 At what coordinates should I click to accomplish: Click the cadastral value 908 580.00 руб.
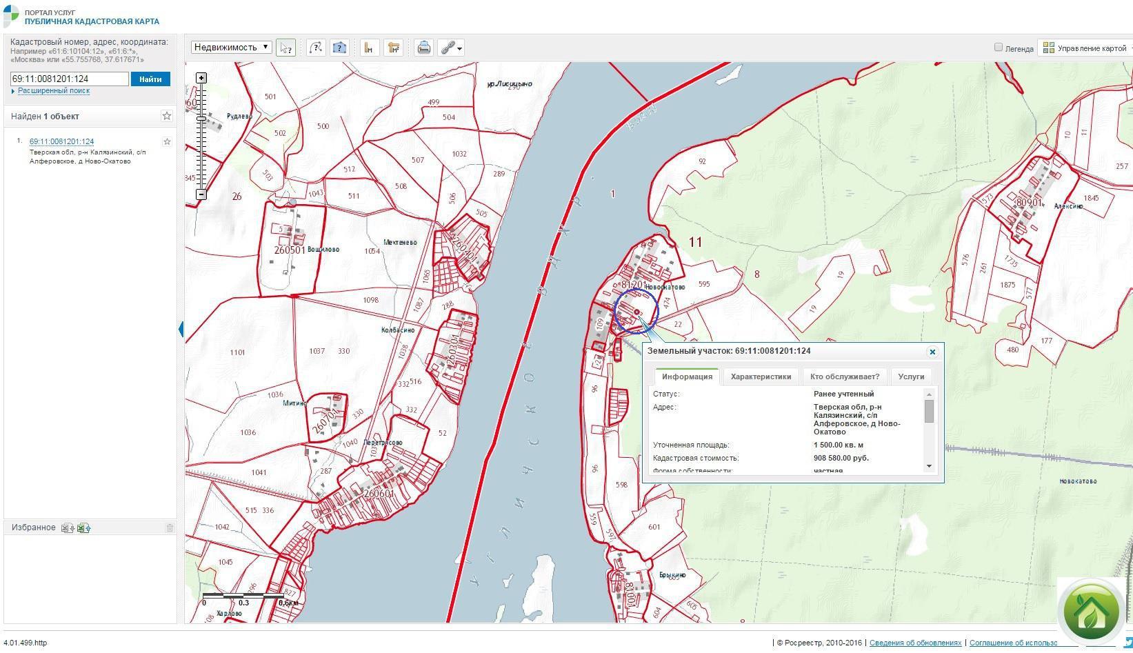841,458
